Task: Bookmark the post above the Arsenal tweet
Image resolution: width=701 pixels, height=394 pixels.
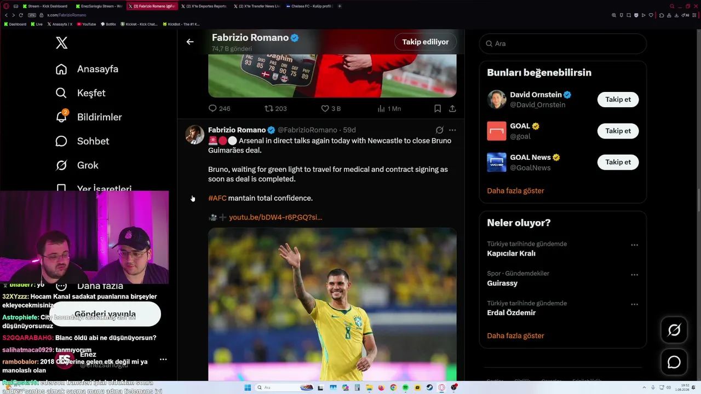Action: pyautogui.click(x=438, y=108)
